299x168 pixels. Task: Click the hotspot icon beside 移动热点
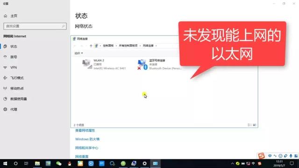coord(5,88)
